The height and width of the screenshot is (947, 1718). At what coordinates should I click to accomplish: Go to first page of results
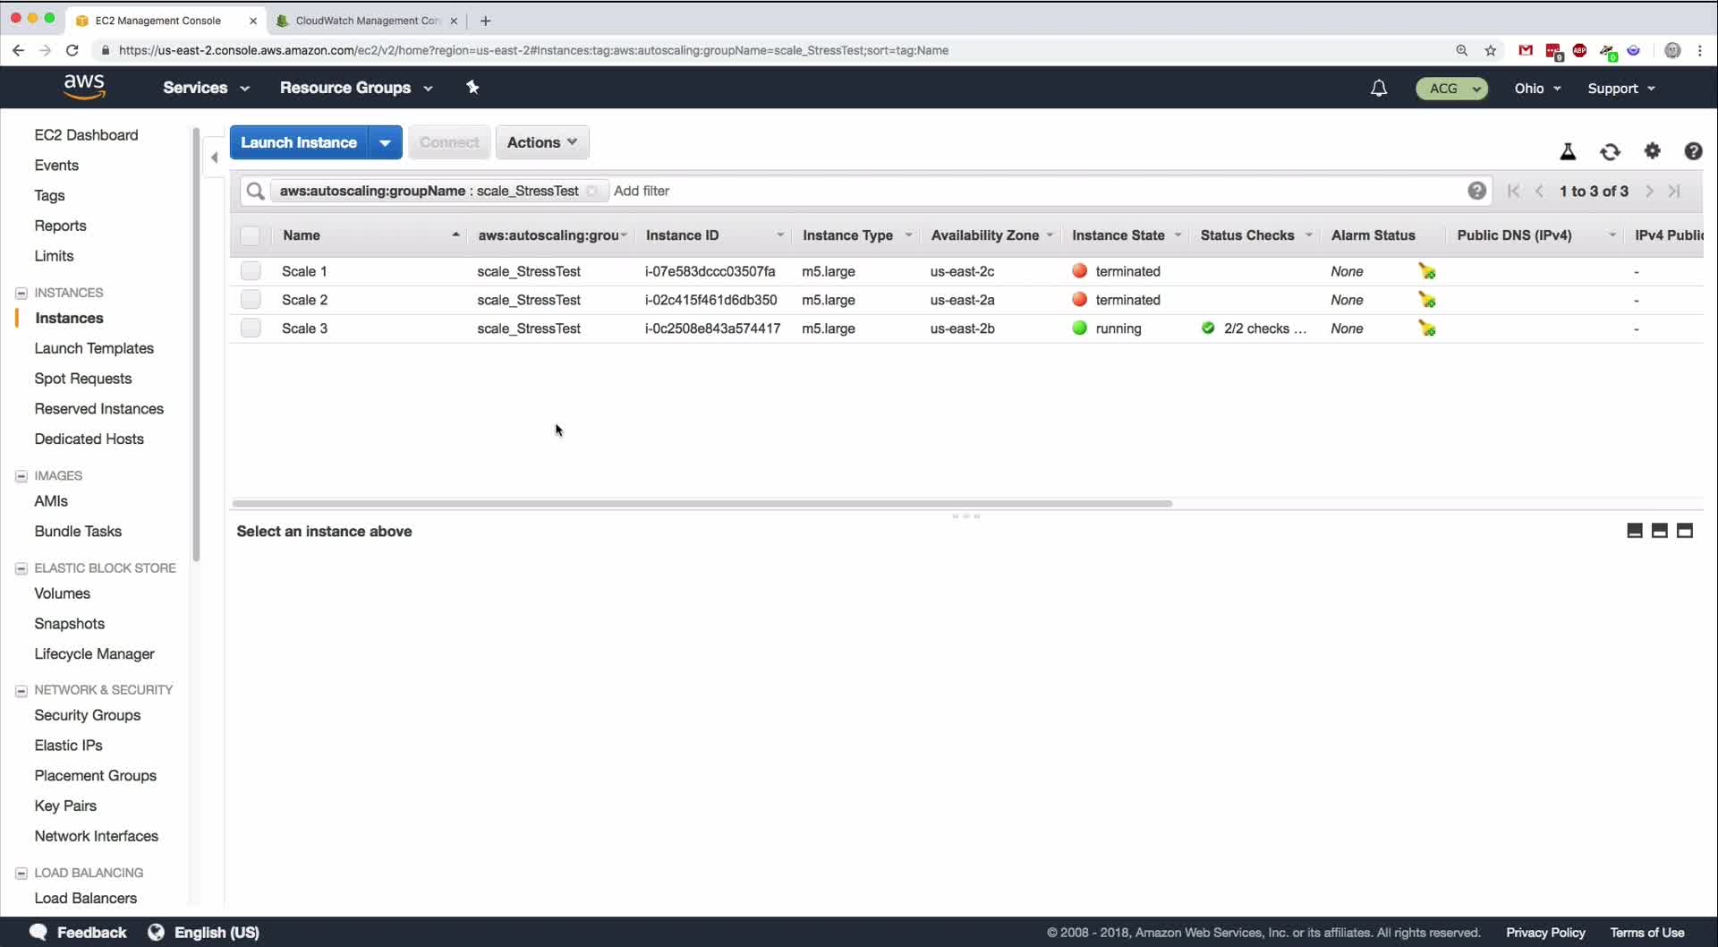click(x=1513, y=191)
